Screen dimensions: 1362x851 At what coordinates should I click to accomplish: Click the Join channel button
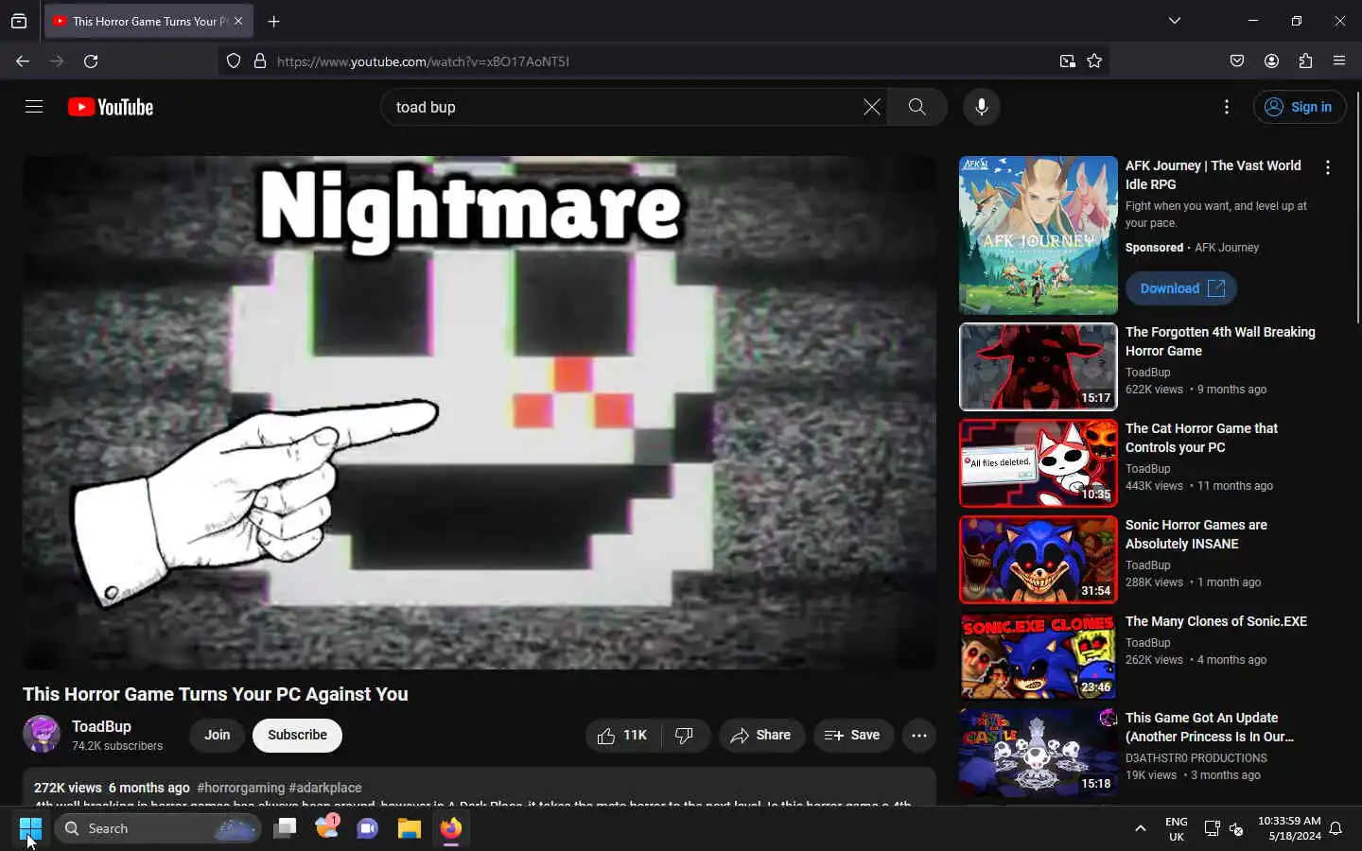pos(218,736)
